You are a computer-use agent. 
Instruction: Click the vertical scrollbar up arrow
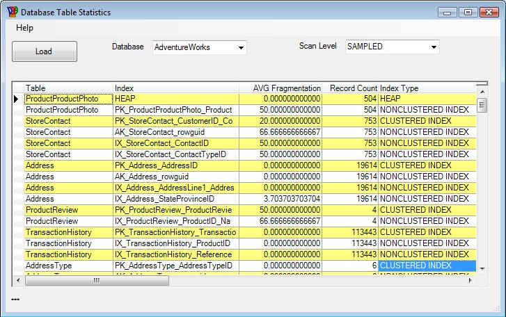(482, 92)
